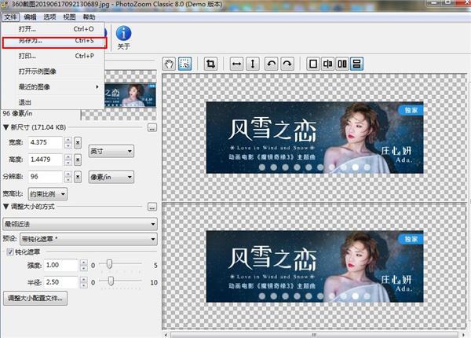Click height preset button beside 1.4479

pos(78,160)
